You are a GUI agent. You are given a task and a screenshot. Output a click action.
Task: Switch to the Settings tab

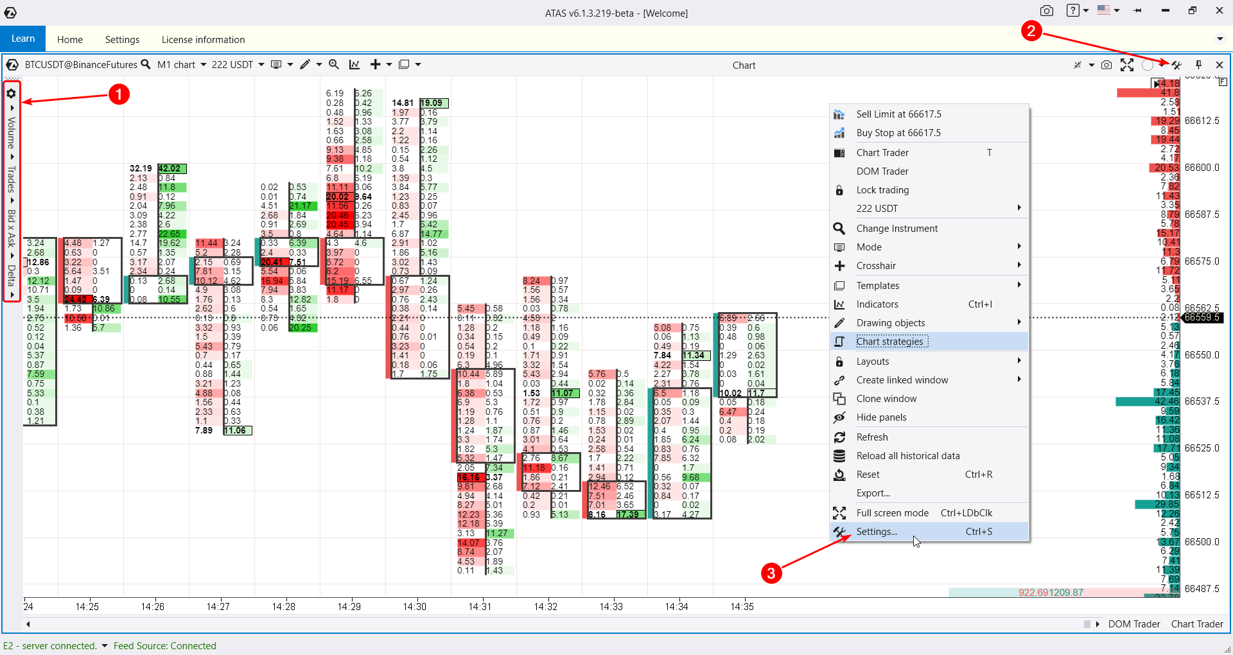pos(122,40)
